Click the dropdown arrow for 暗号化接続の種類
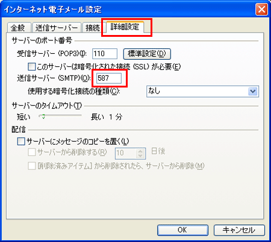This screenshot has height=242, width=271. pyautogui.click(x=253, y=91)
